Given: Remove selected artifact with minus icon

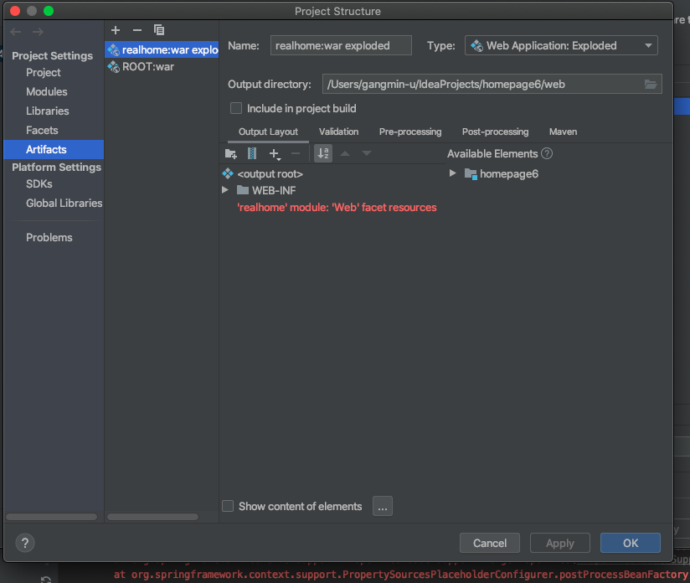Looking at the screenshot, I should (x=137, y=30).
